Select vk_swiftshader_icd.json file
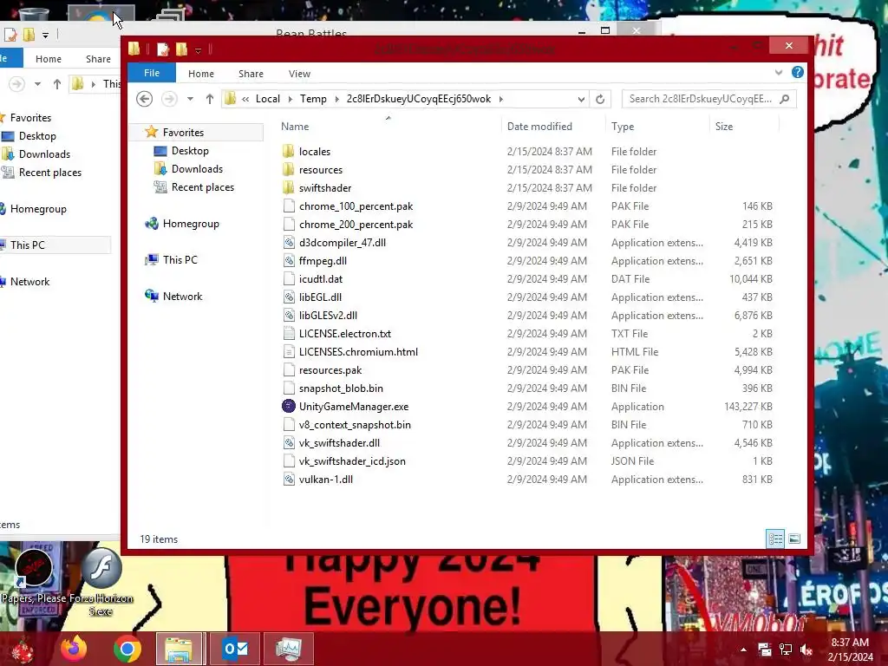Screen dimensions: 888x666 tap(526, 461)
